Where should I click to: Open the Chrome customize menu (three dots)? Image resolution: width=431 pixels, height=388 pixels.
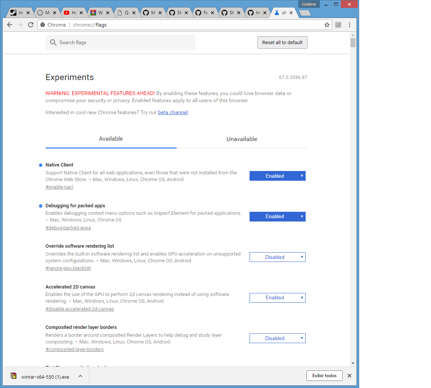(349, 25)
